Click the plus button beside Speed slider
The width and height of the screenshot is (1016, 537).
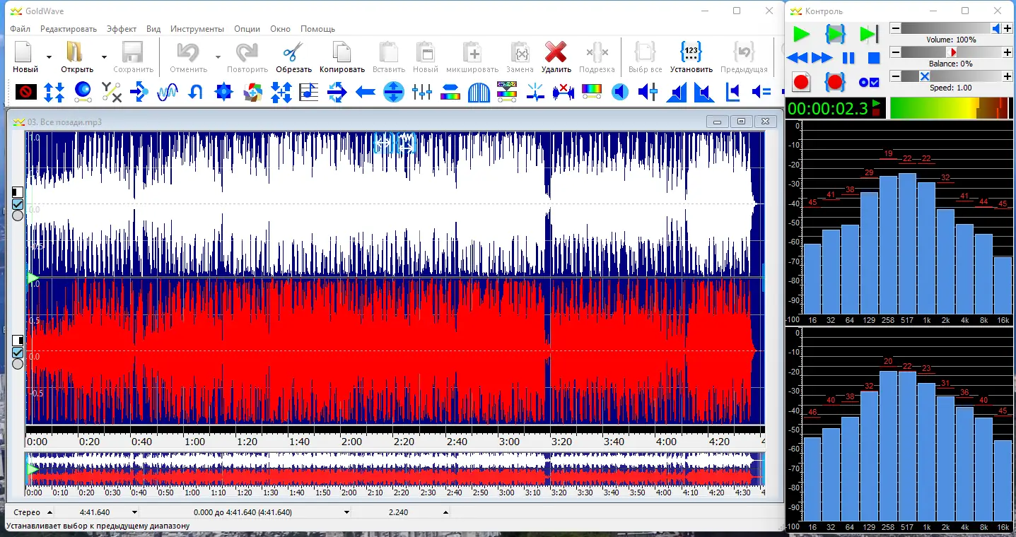(1007, 76)
